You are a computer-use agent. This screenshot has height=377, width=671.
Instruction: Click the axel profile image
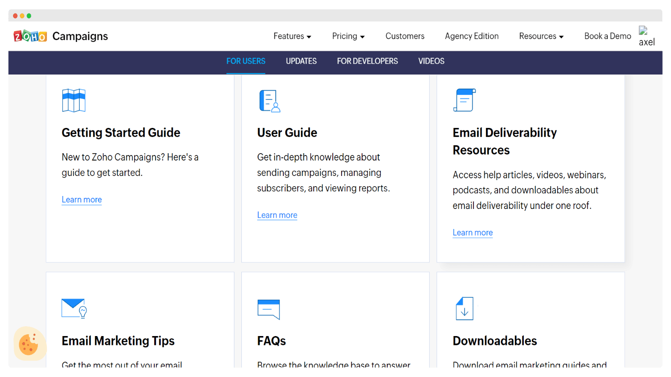pyautogui.click(x=647, y=36)
